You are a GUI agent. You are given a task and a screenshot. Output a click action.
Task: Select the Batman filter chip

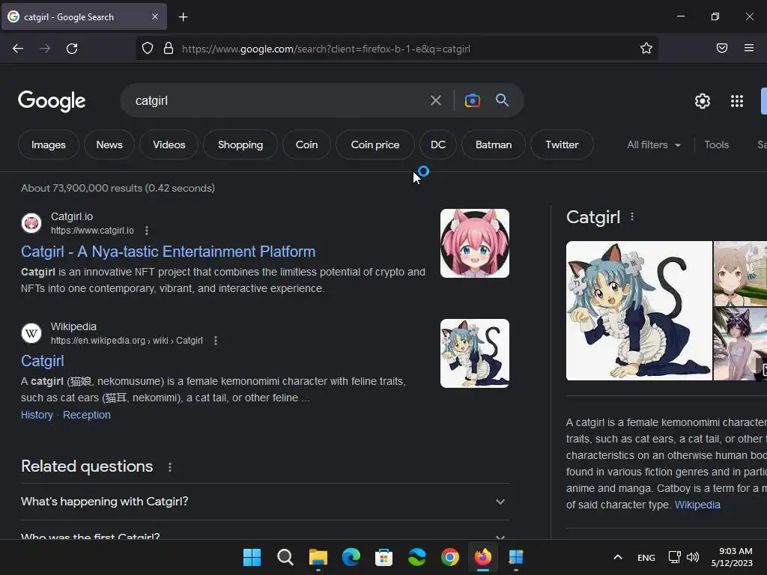(x=494, y=144)
